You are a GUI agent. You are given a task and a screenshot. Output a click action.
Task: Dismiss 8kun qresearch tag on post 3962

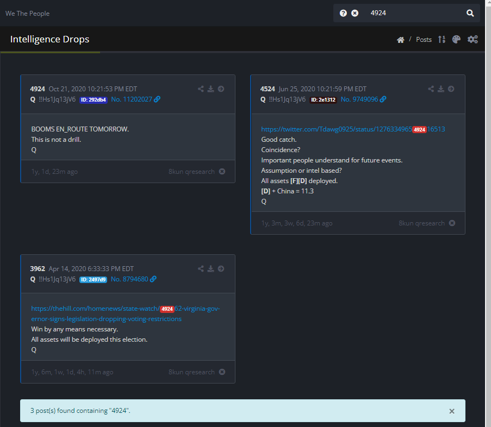tap(222, 372)
